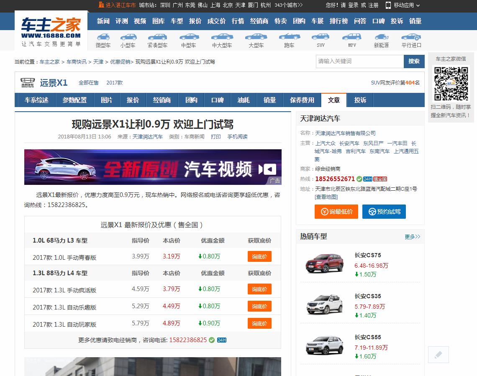The image size is (477, 376).
Task: Open 天津润达汽车销售有限公司 dealer link
Action: [345, 133]
